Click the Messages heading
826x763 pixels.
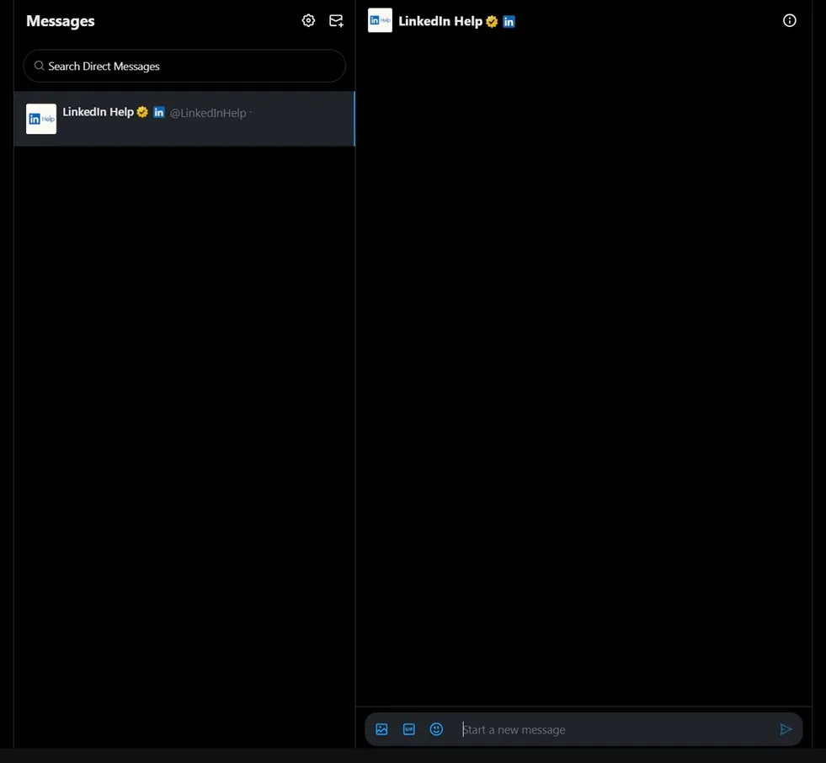[61, 21]
